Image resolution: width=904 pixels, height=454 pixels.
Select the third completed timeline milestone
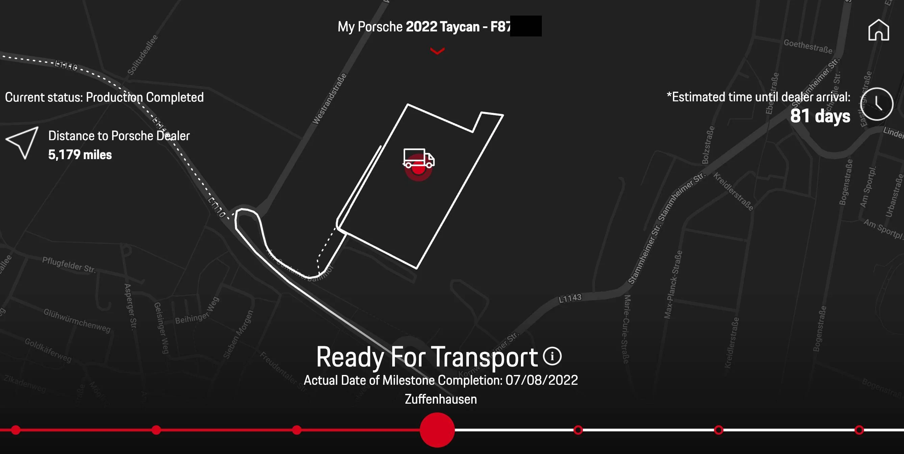pyautogui.click(x=297, y=430)
